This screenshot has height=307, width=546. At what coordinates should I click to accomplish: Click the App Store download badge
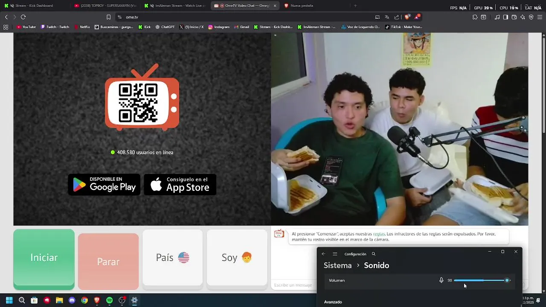coord(180,185)
